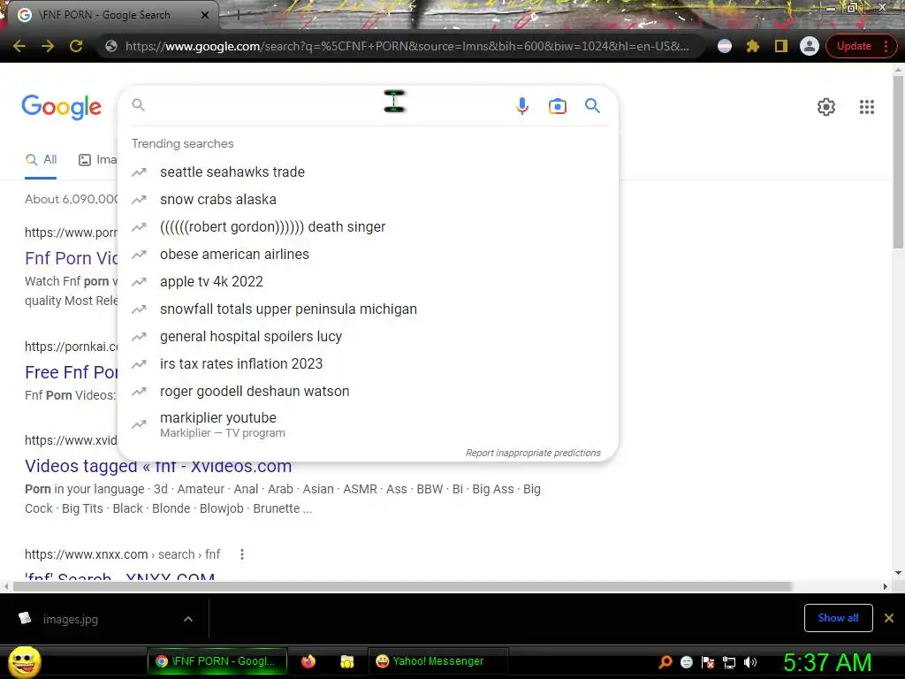This screenshot has height=679, width=905.
Task: Select suggestion markiplier youtube
Action: point(367,424)
